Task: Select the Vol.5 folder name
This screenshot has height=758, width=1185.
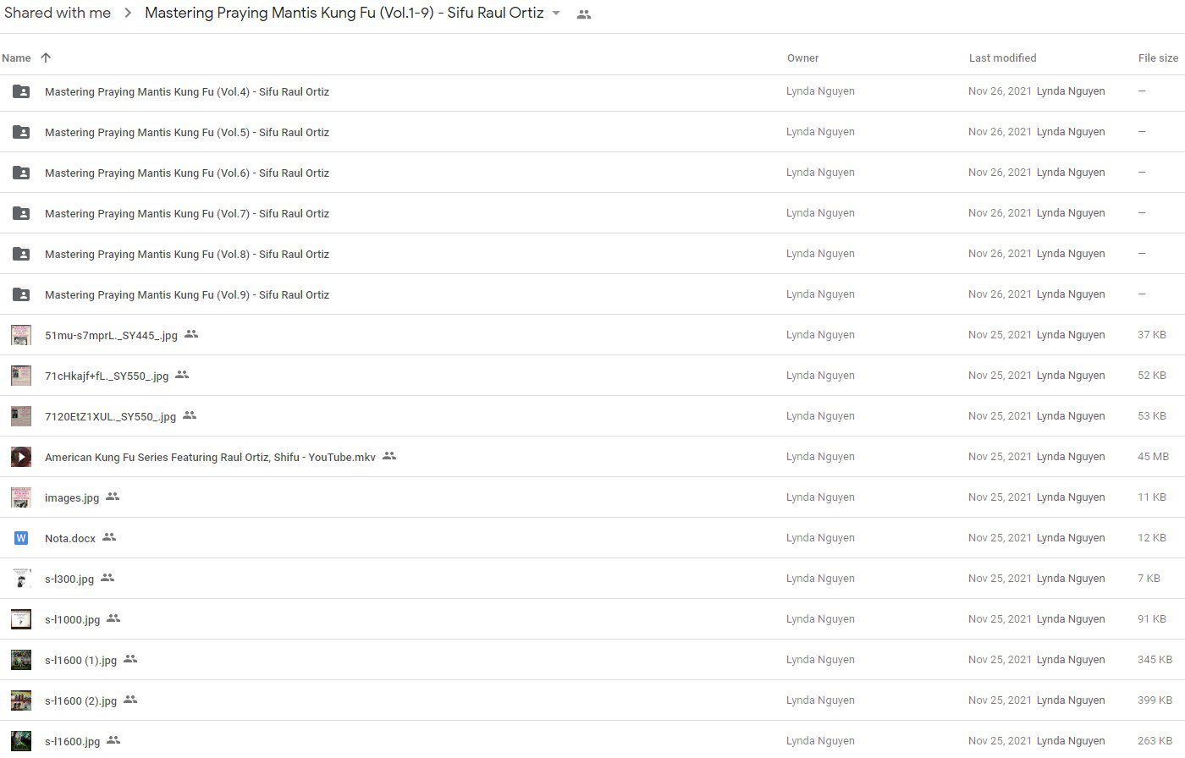Action: coord(187,132)
